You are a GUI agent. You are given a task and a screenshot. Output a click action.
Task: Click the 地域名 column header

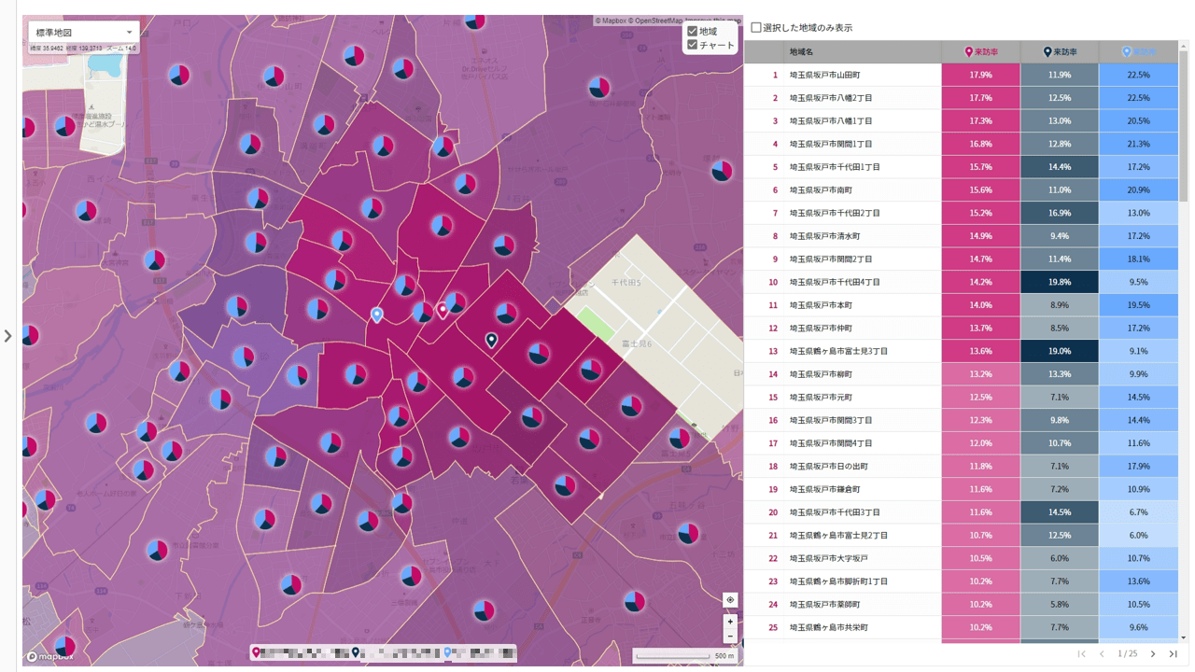801,52
